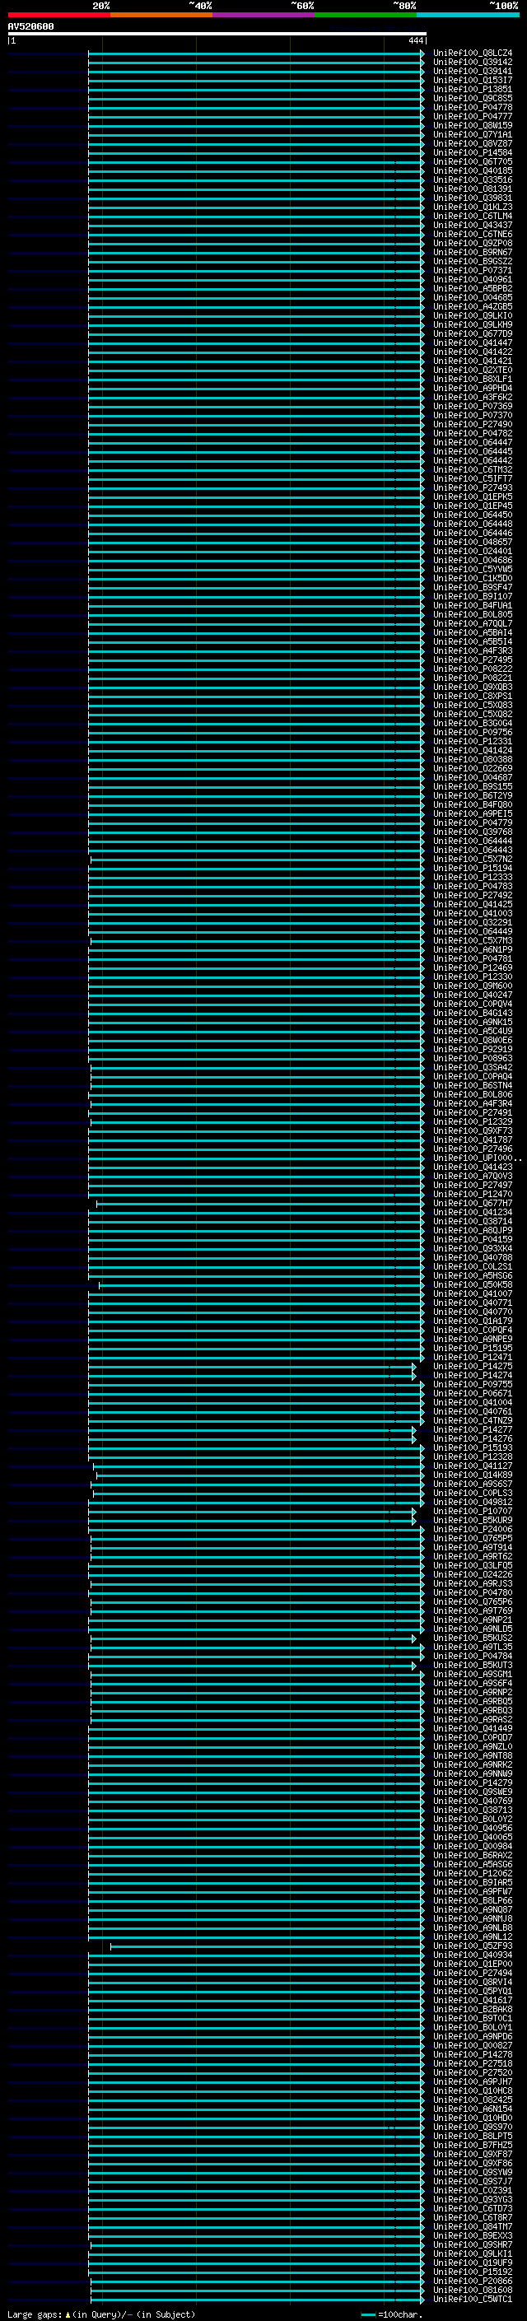Click the AV520600 query sequence label
Viewport: 527px width, 2321px height.
(30, 27)
